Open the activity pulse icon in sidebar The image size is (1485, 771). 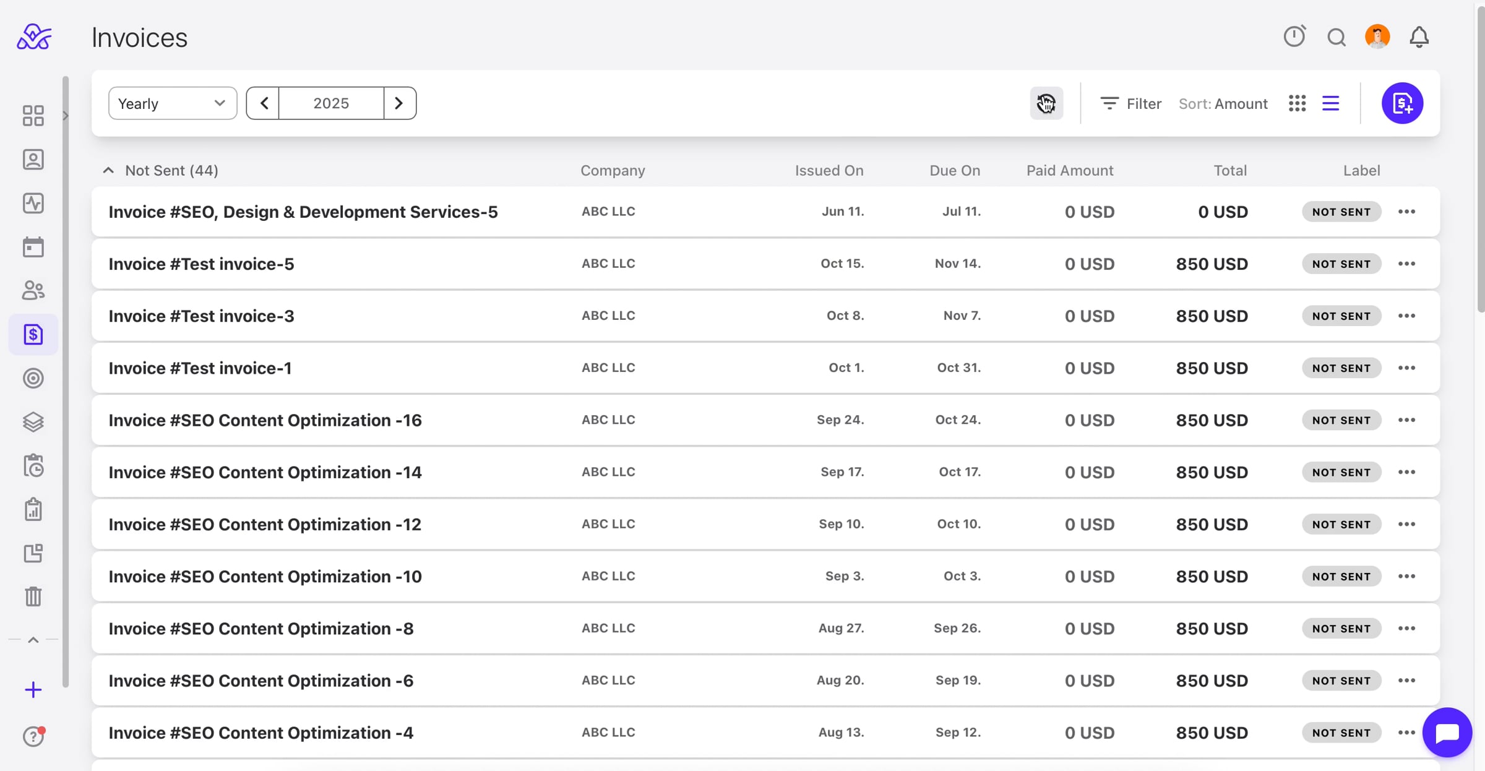[x=33, y=204]
